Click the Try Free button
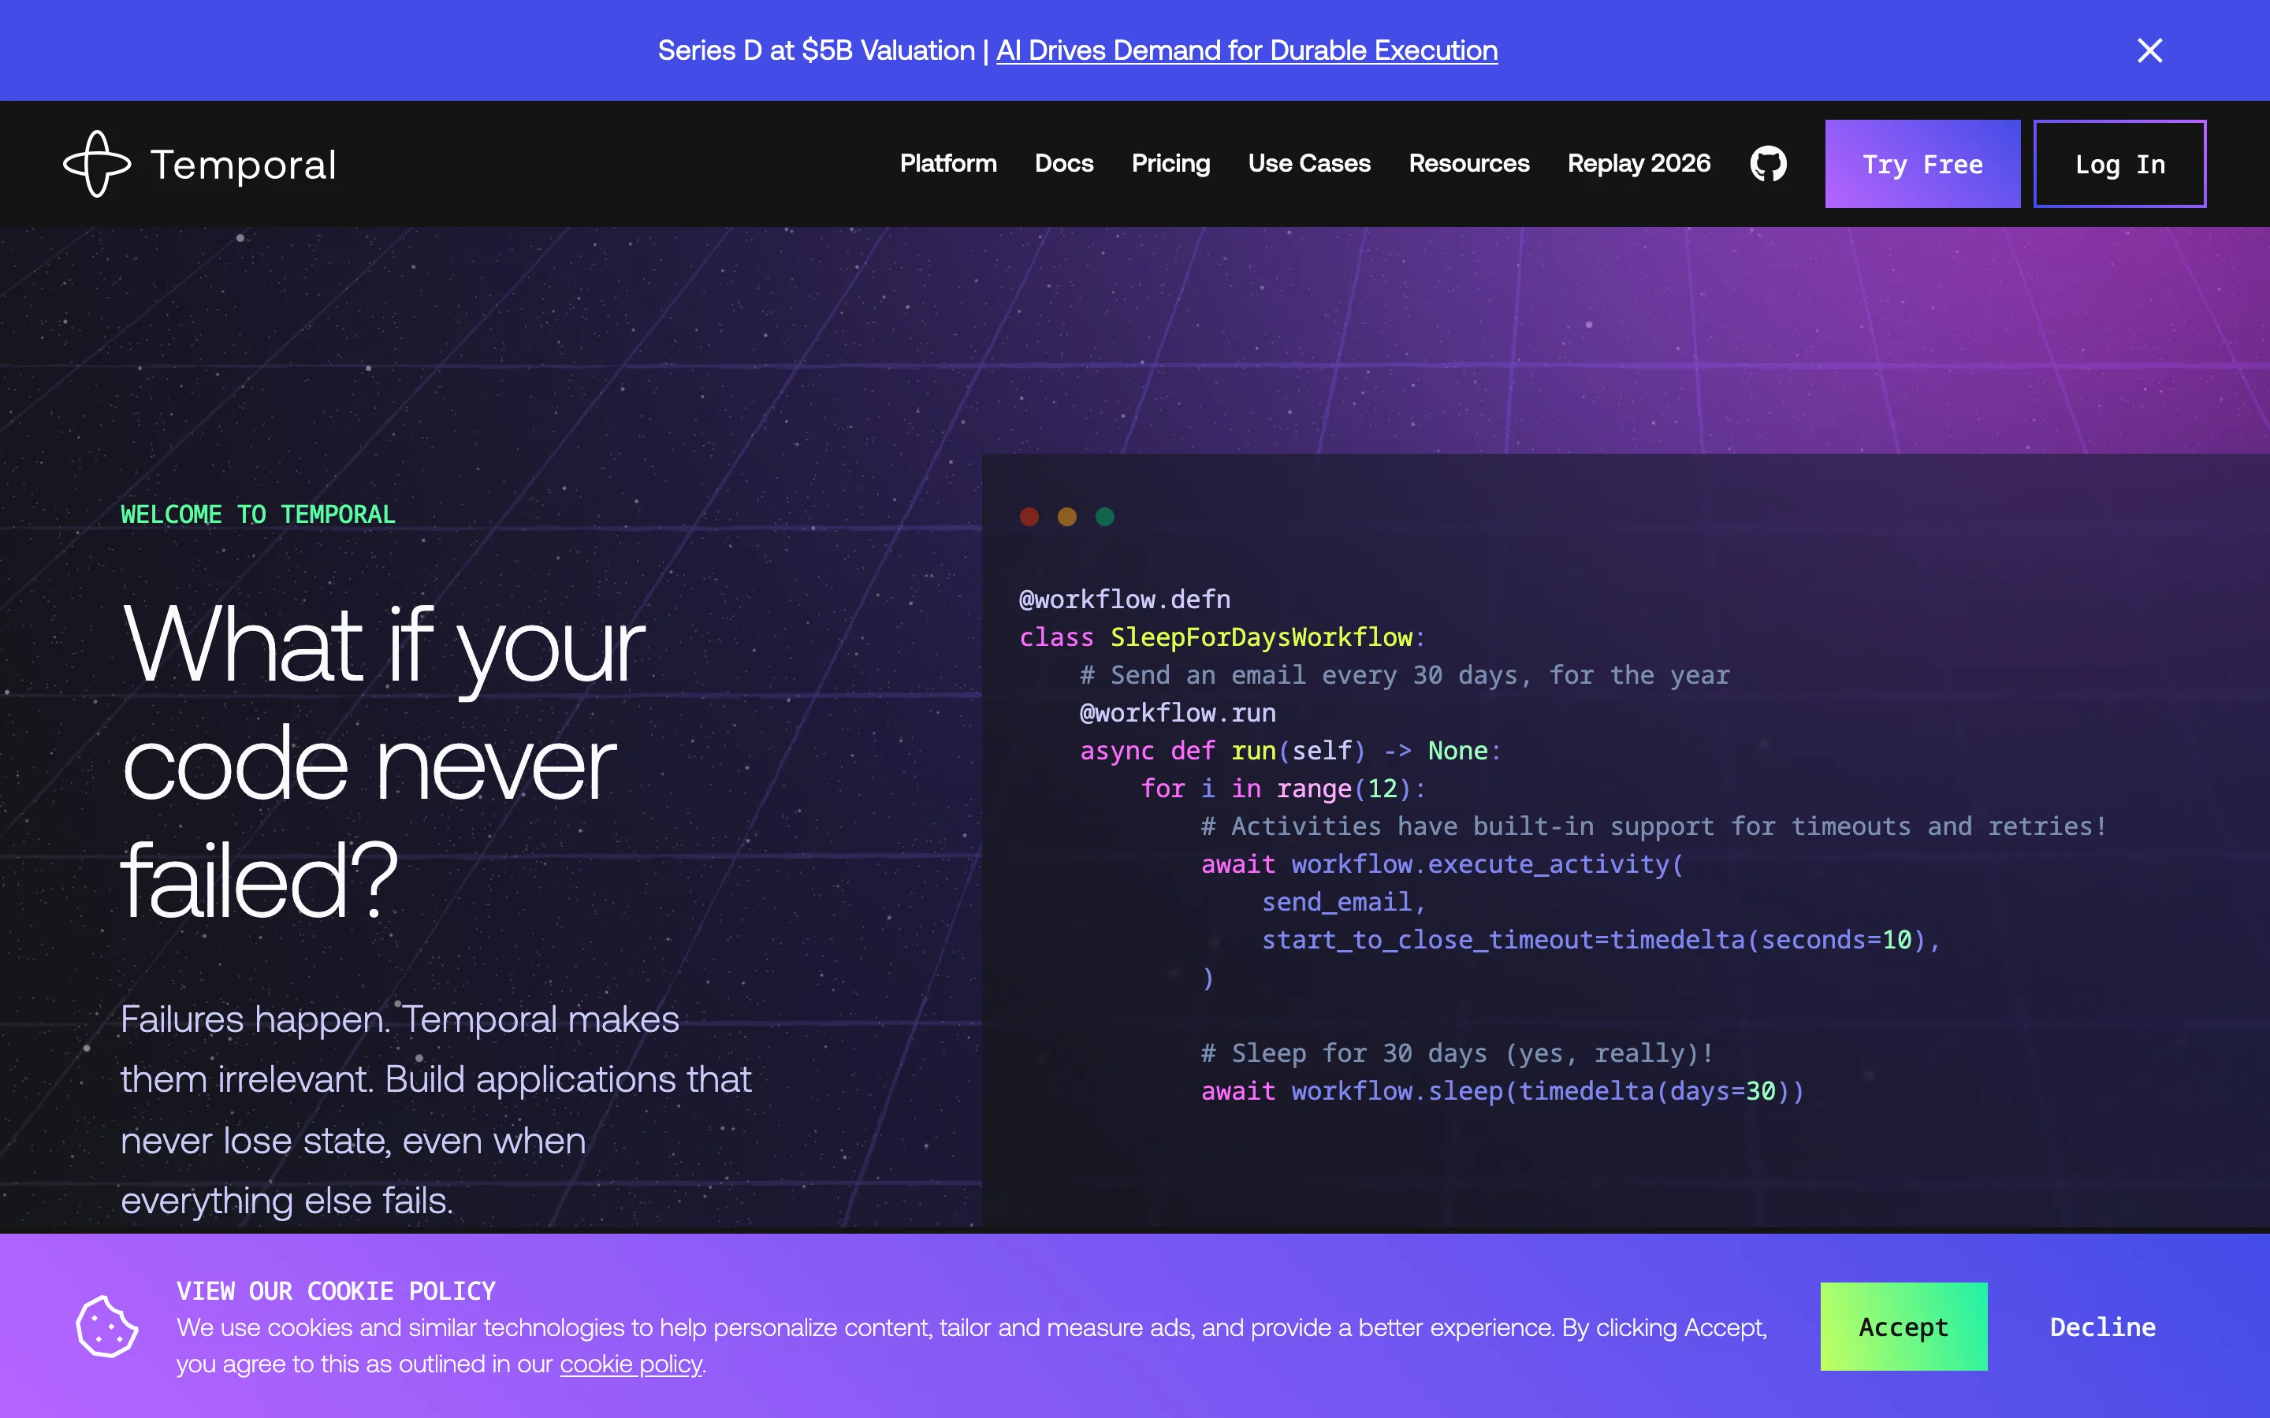The height and width of the screenshot is (1418, 2270). click(1921, 164)
